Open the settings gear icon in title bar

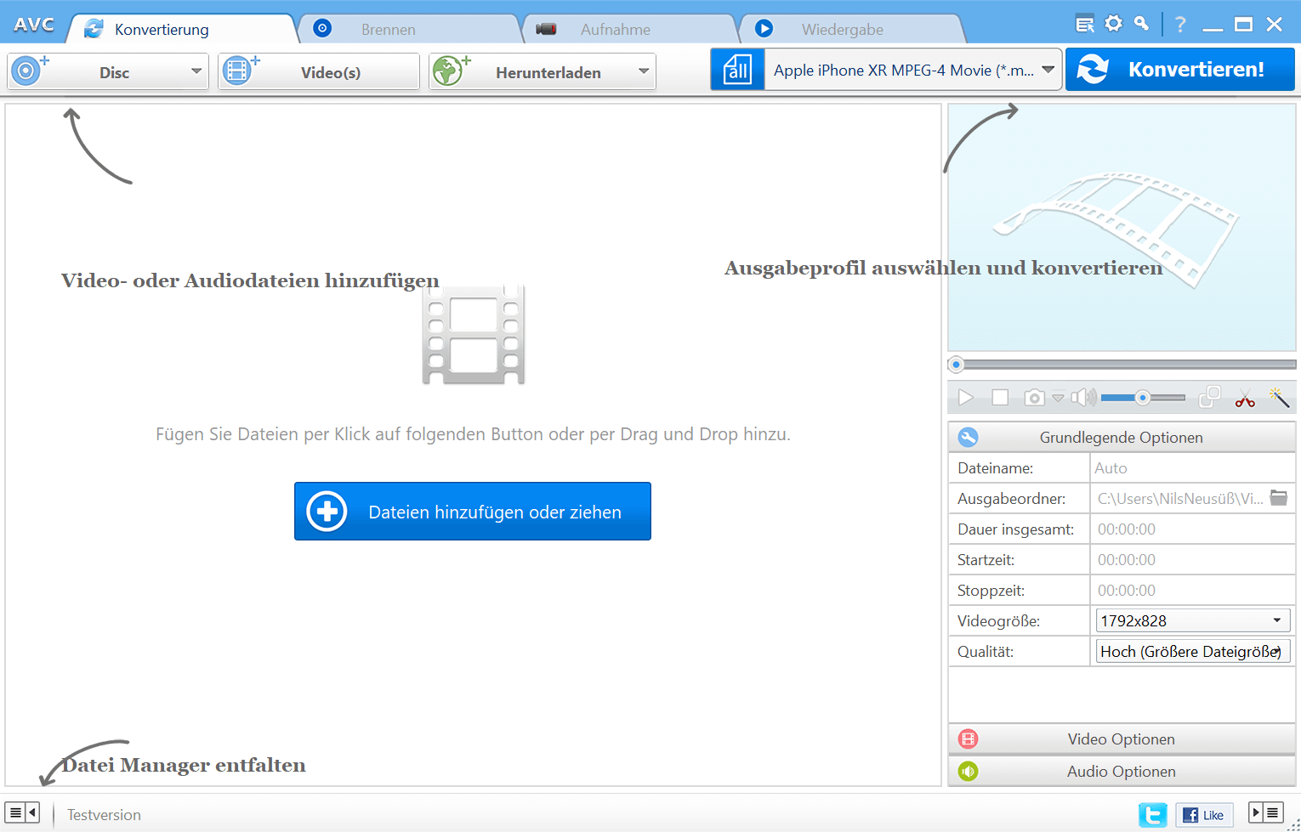point(1113,24)
